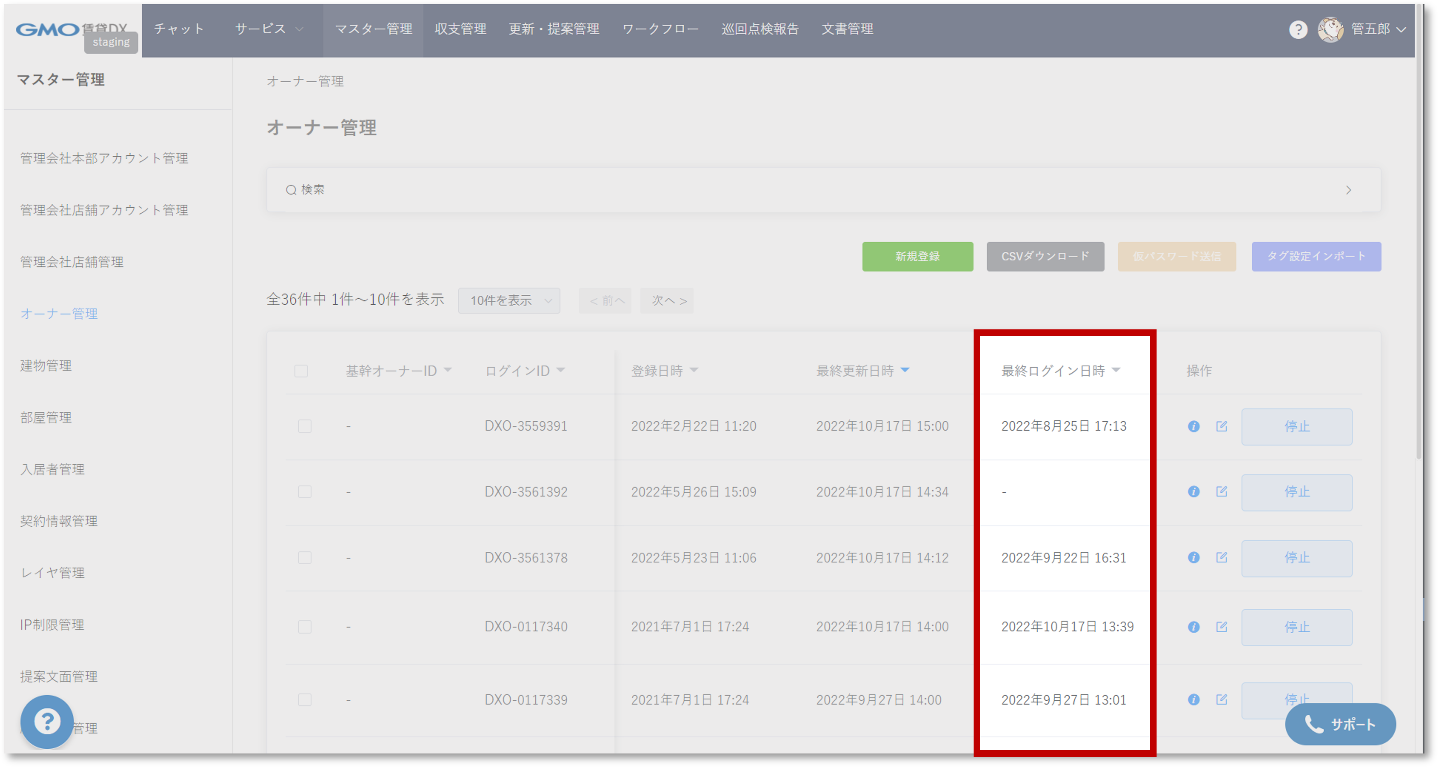This screenshot has height=767, width=1438.
Task: Select checkbox for DXO-0117340 row
Action: click(x=305, y=627)
